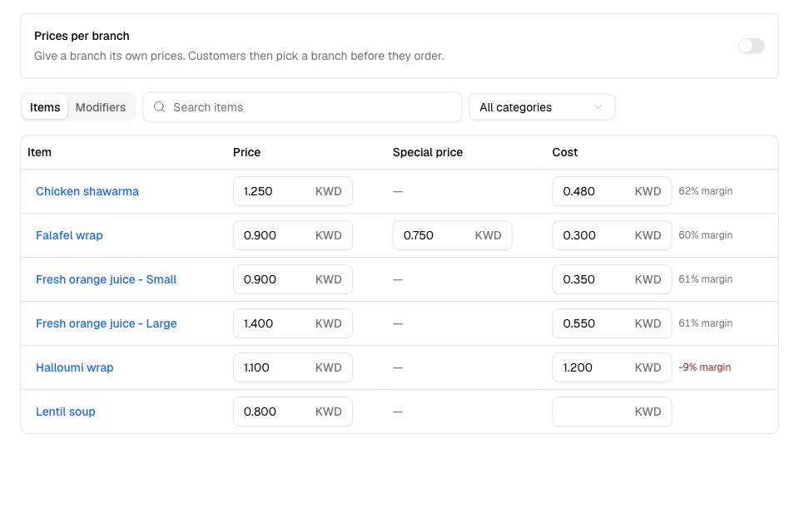Toggle the Prices per branch switch
The width and height of the screenshot is (799, 532).
[x=751, y=46]
